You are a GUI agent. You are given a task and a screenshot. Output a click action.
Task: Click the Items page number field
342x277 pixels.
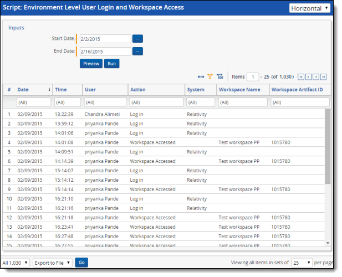[253, 77]
